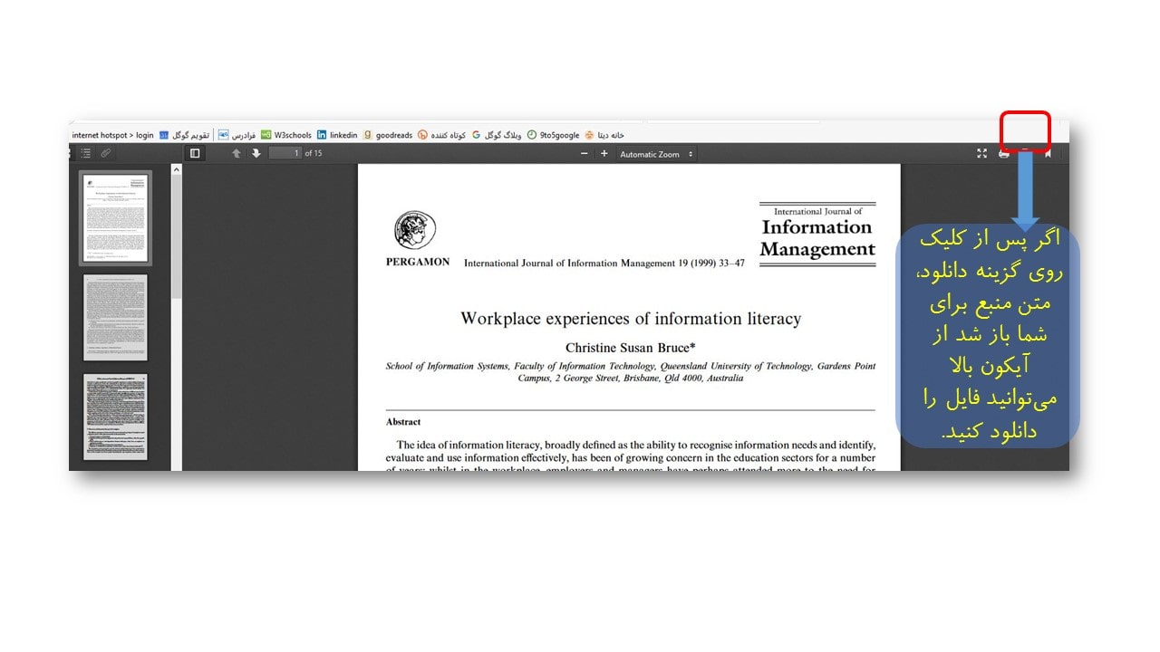The width and height of the screenshot is (1160, 652).
Task: Open the وبلاگ گوگل bookmark
Action: tap(497, 135)
